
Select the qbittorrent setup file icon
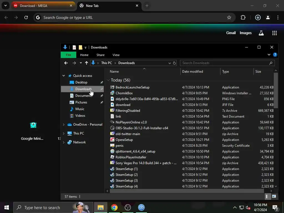112,151
